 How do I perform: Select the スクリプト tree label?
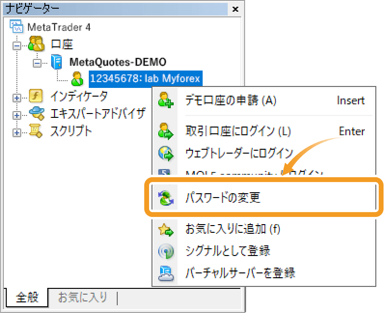pyautogui.click(x=71, y=131)
